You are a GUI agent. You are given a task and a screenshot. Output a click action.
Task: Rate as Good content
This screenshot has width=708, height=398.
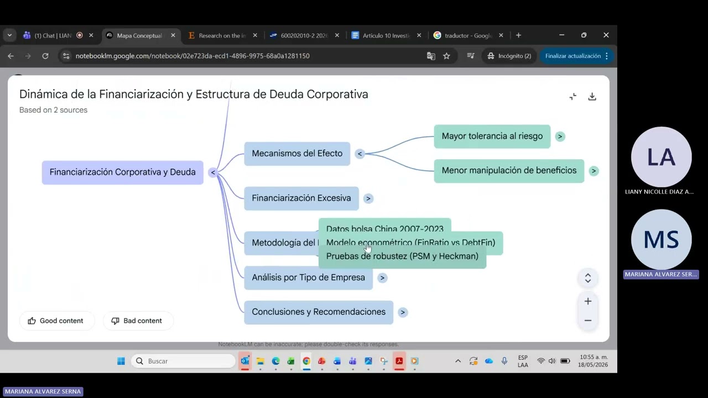pos(56,321)
